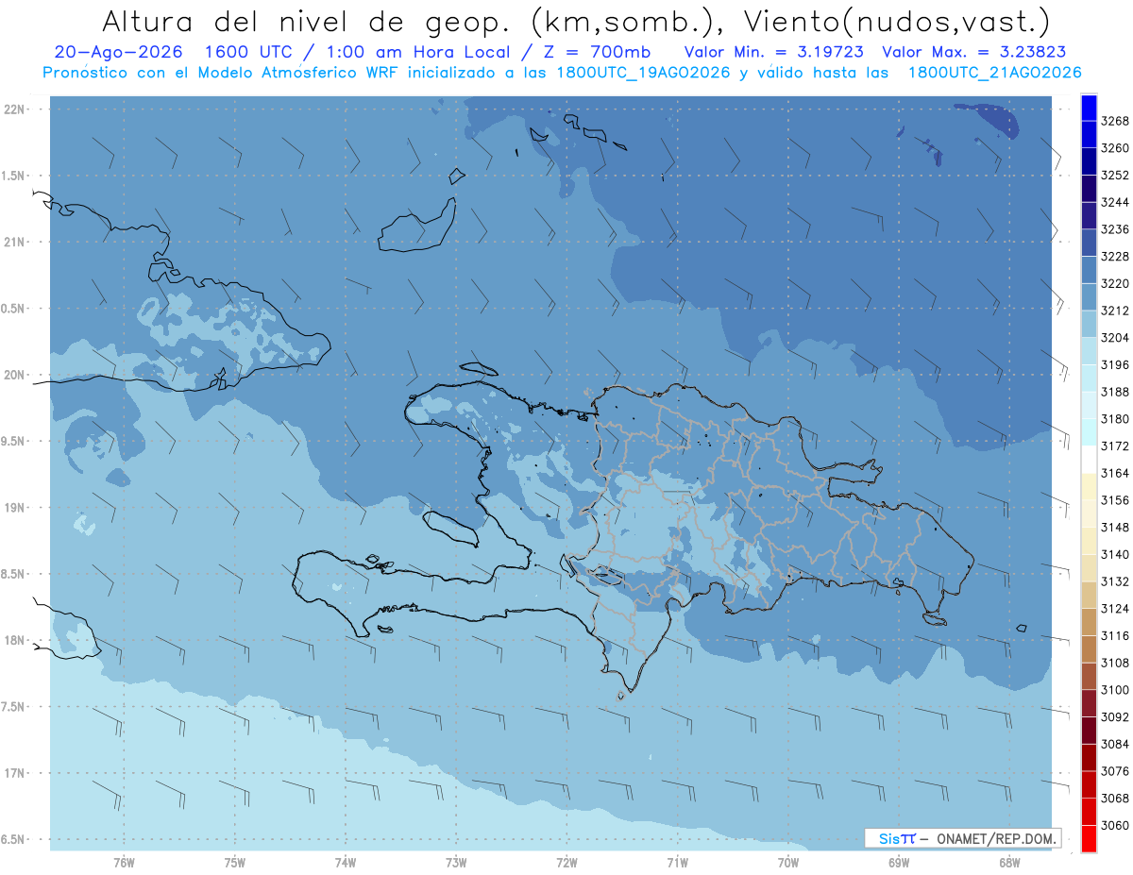Click the 9.5N latitude label
This screenshot has height=875, width=1133.
[x=13, y=441]
